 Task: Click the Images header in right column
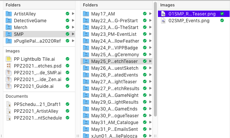[x=167, y=5]
